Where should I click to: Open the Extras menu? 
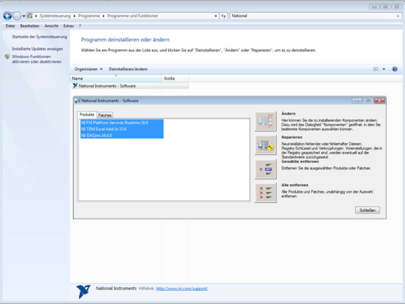[68, 26]
